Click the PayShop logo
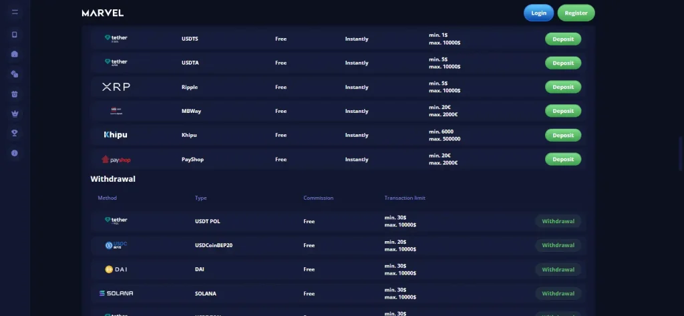Image resolution: width=684 pixels, height=316 pixels. click(116, 159)
